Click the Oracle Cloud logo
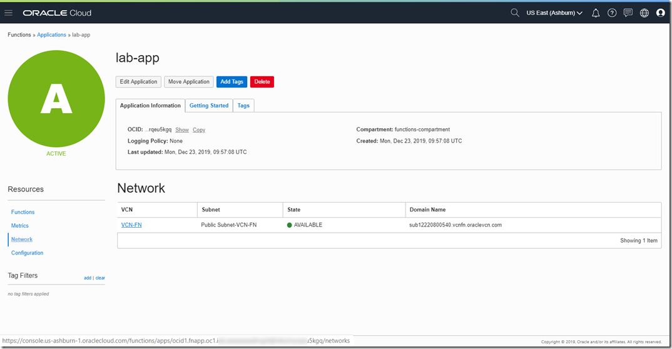Viewport: 672px width, 349px height. pos(57,13)
